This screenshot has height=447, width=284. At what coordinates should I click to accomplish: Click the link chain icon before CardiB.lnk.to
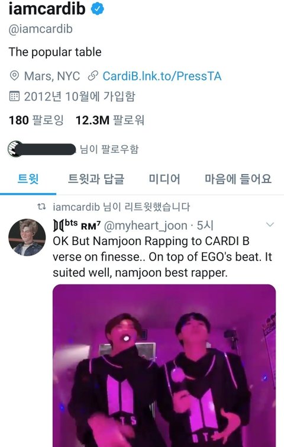point(93,76)
